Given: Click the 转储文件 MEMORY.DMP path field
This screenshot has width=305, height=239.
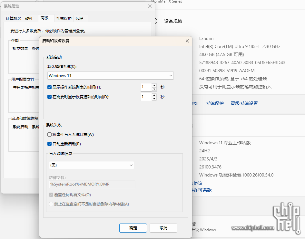Looking at the screenshot, I should click(x=92, y=184).
